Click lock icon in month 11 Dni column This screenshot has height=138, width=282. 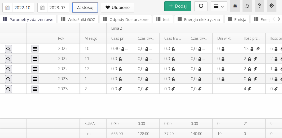(223, 59)
